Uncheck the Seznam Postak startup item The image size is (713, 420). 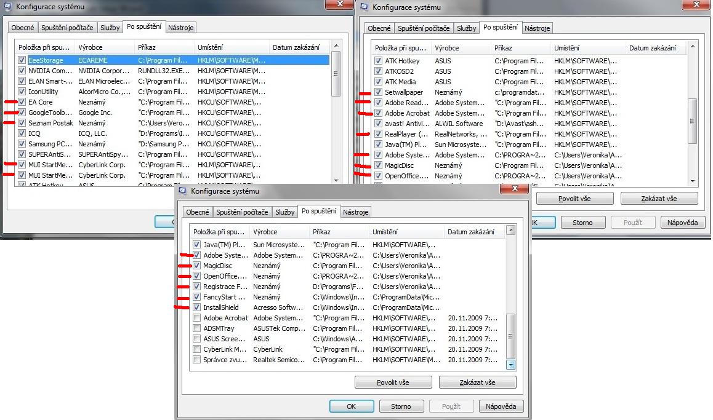click(x=22, y=122)
